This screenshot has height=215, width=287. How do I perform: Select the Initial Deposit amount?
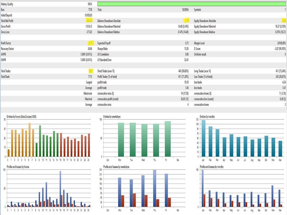88,15
